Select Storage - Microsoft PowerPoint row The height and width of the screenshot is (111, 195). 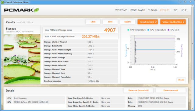click(x=80, y=77)
